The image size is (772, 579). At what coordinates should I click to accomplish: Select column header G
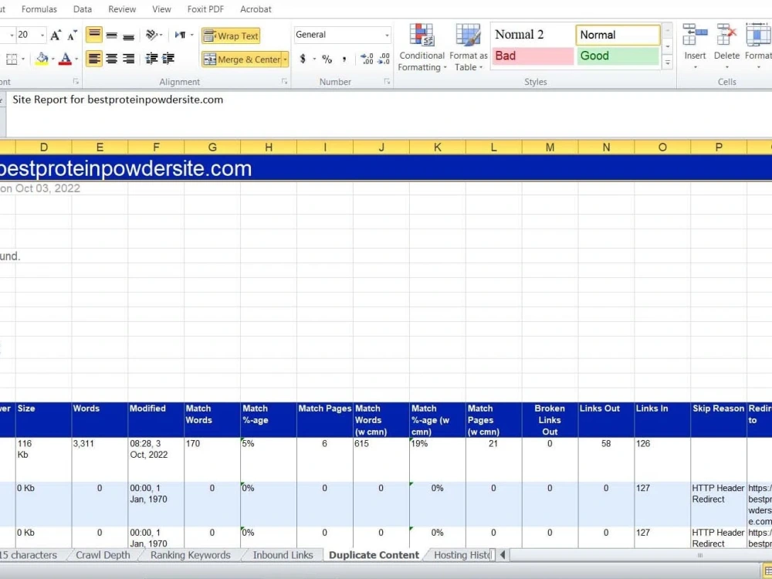[x=212, y=147]
